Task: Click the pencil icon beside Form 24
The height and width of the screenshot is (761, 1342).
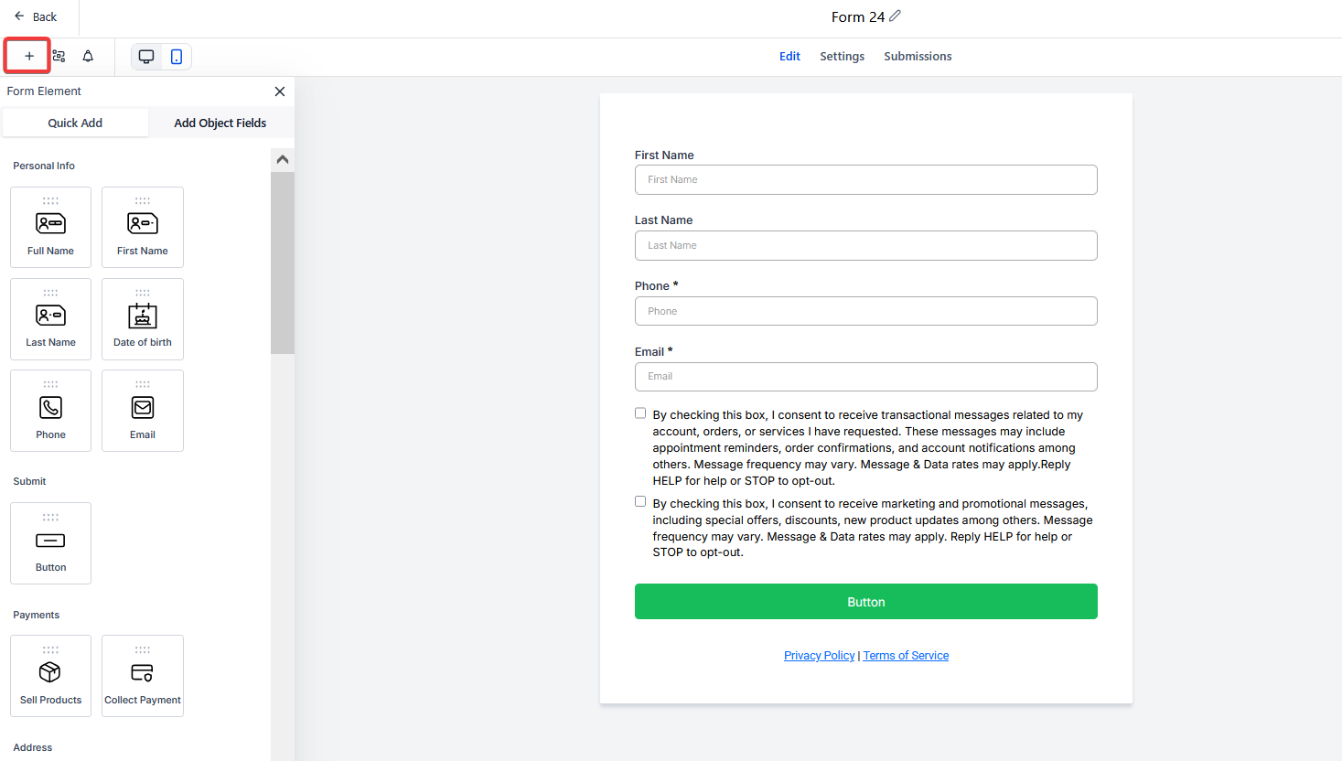Action: click(895, 16)
